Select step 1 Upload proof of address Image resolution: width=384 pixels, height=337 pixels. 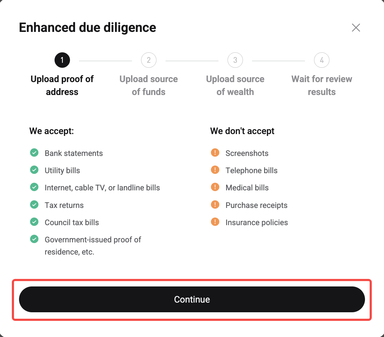pyautogui.click(x=62, y=60)
